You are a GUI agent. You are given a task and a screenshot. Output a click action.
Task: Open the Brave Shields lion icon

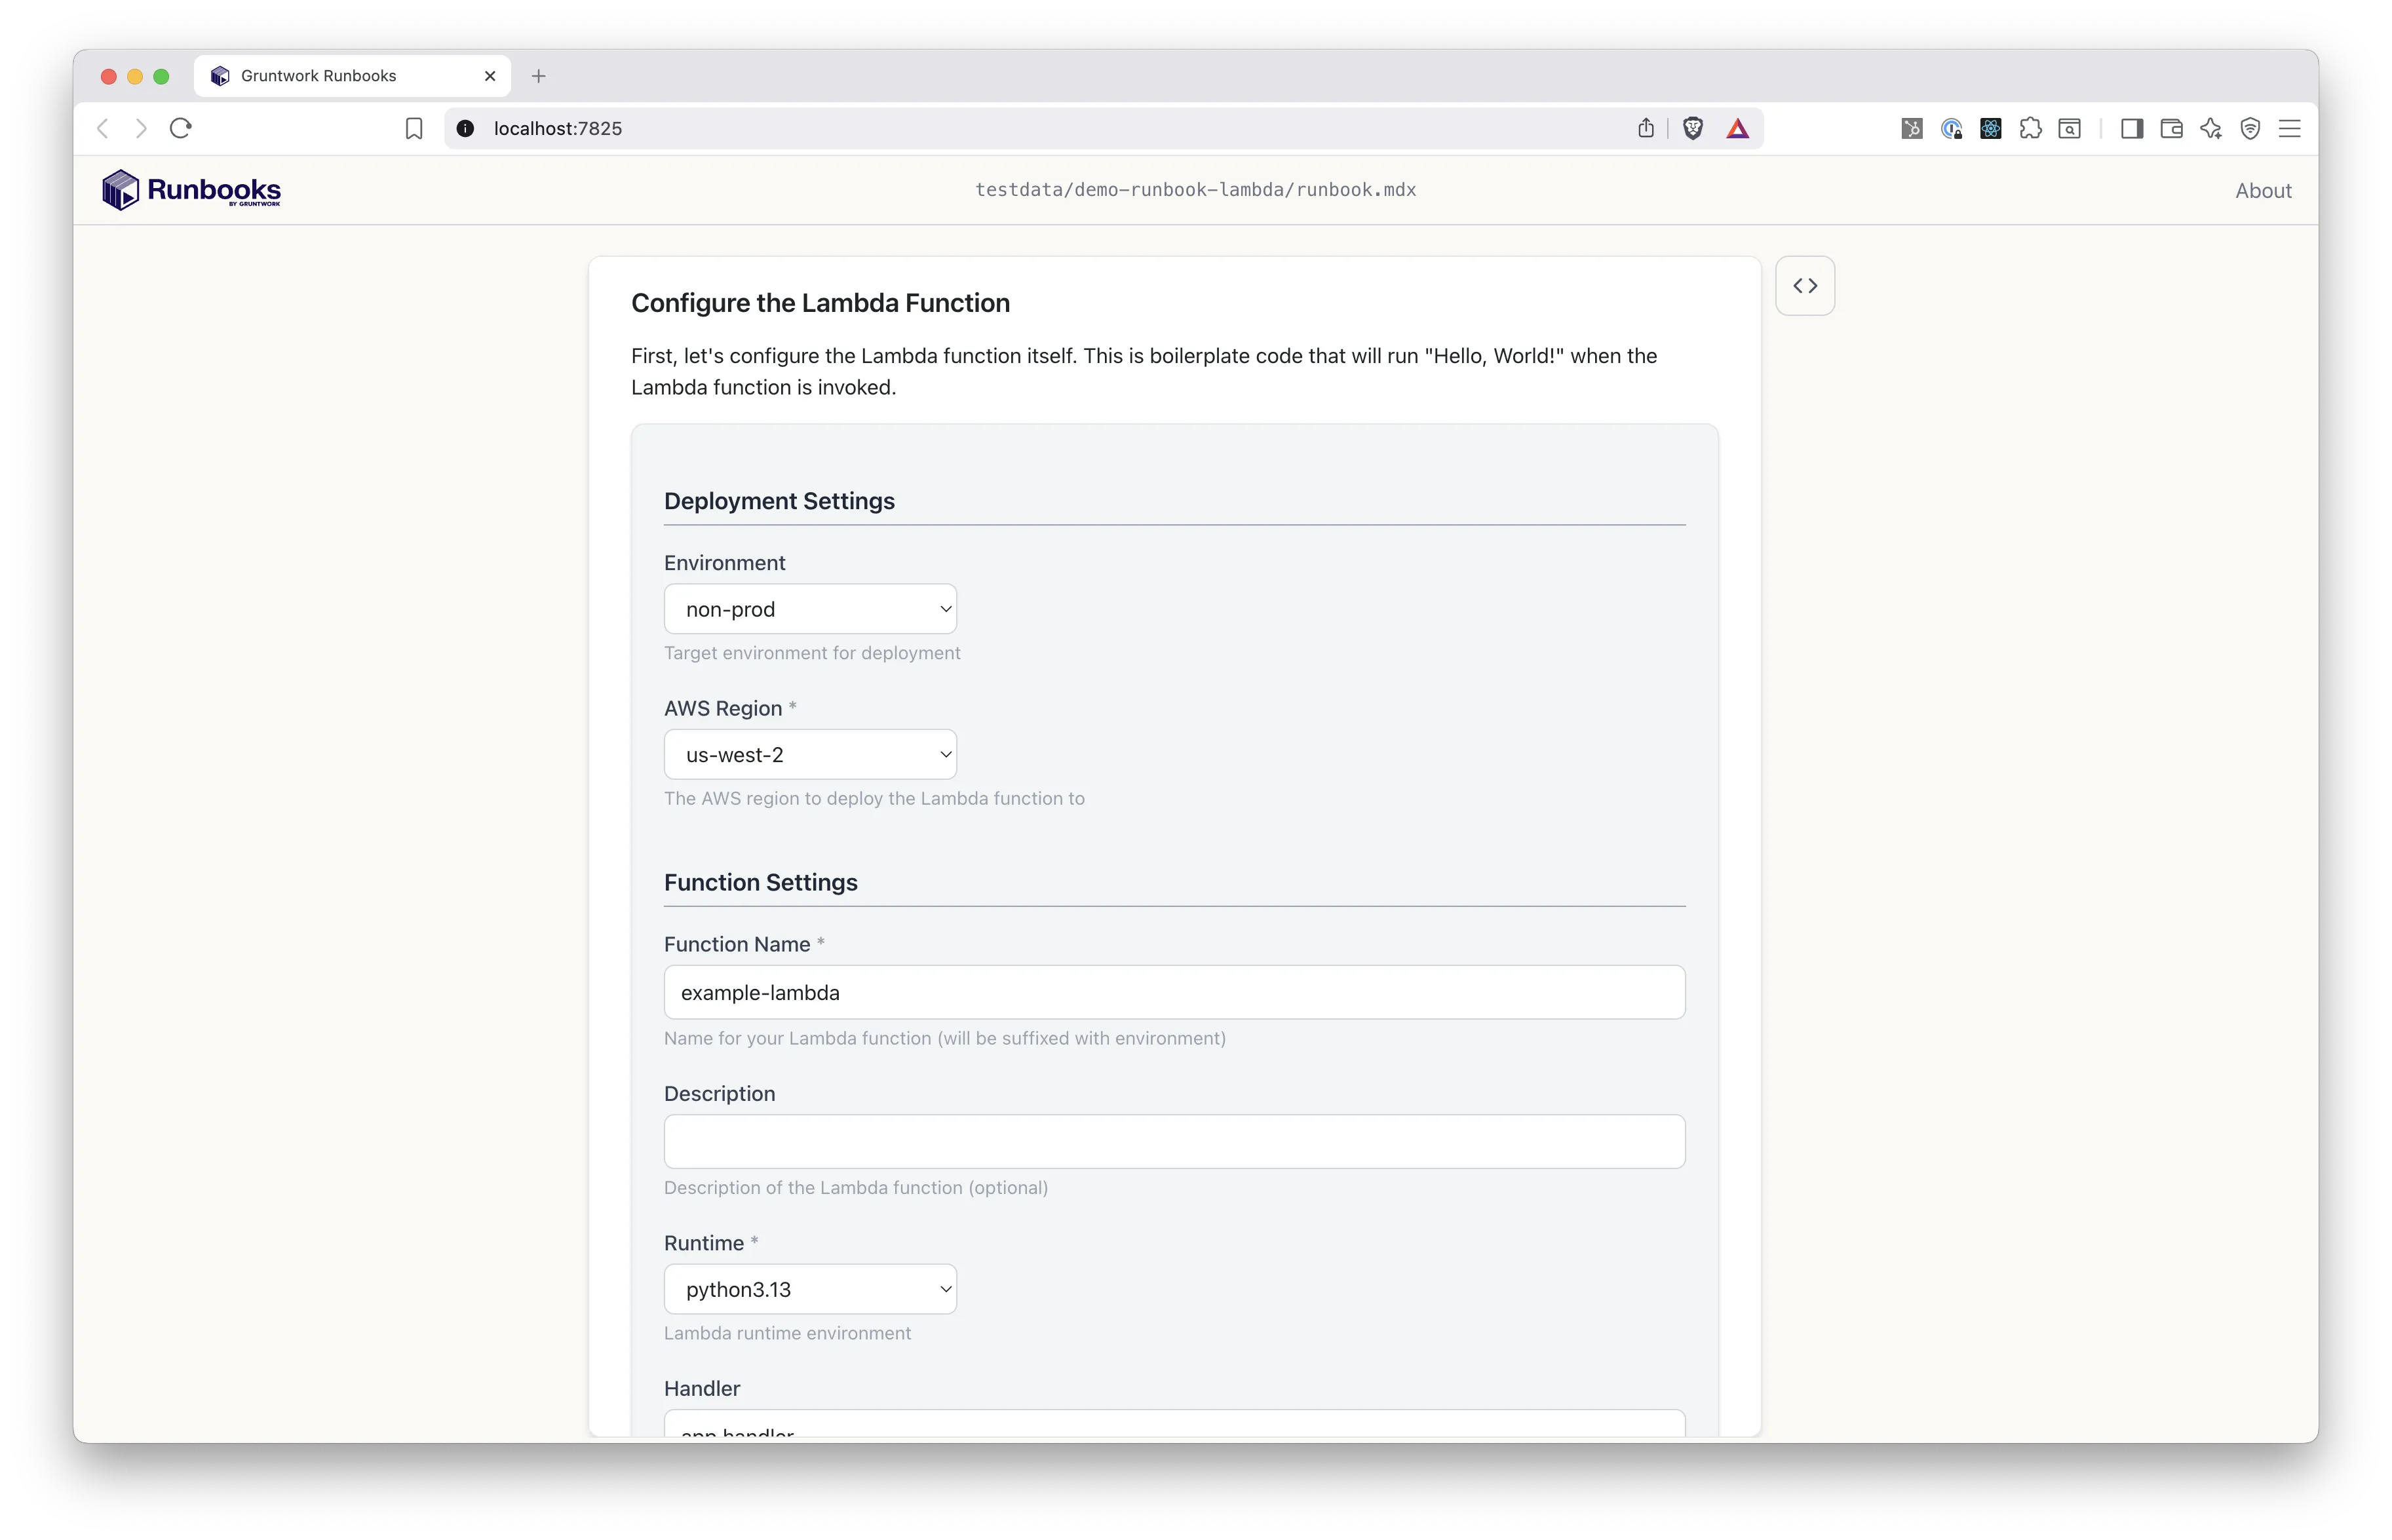click(x=1693, y=128)
